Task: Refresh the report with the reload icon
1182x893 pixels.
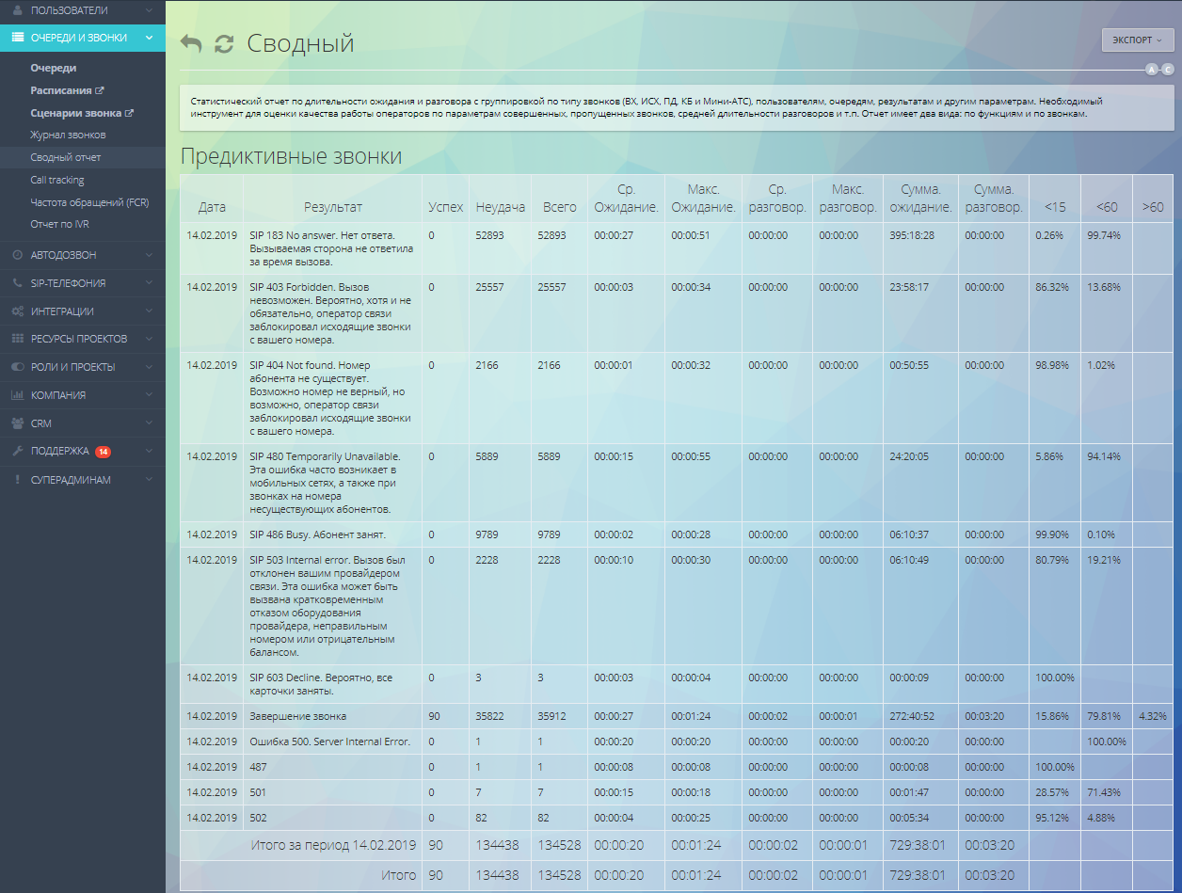Action: (x=224, y=43)
